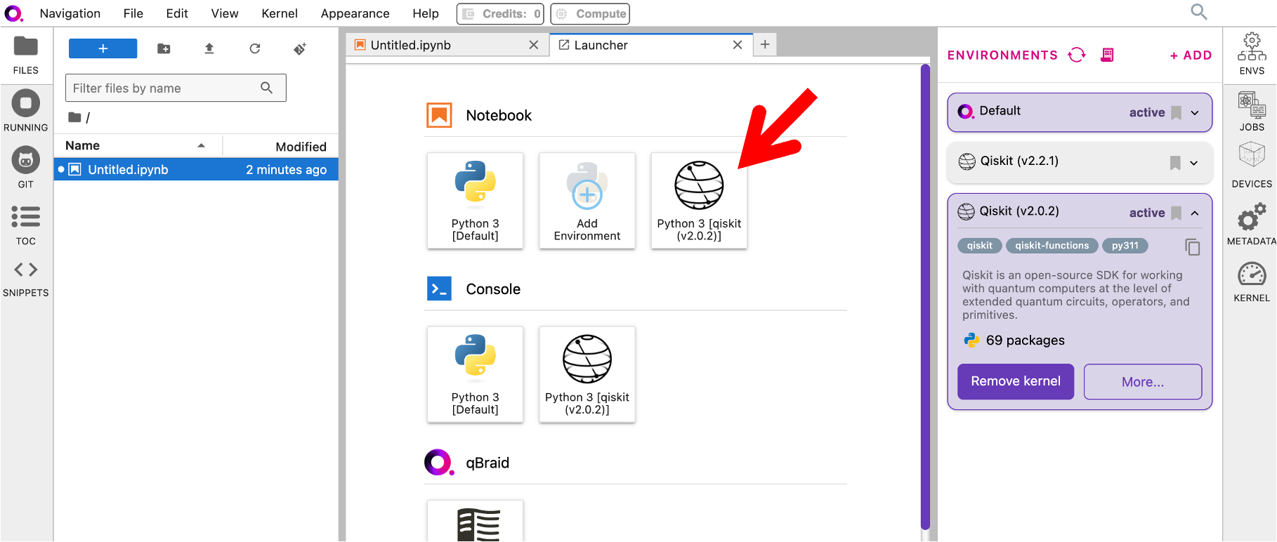Open the Files sidebar panel
Image resolution: width=1277 pixels, height=542 pixels.
coord(26,55)
